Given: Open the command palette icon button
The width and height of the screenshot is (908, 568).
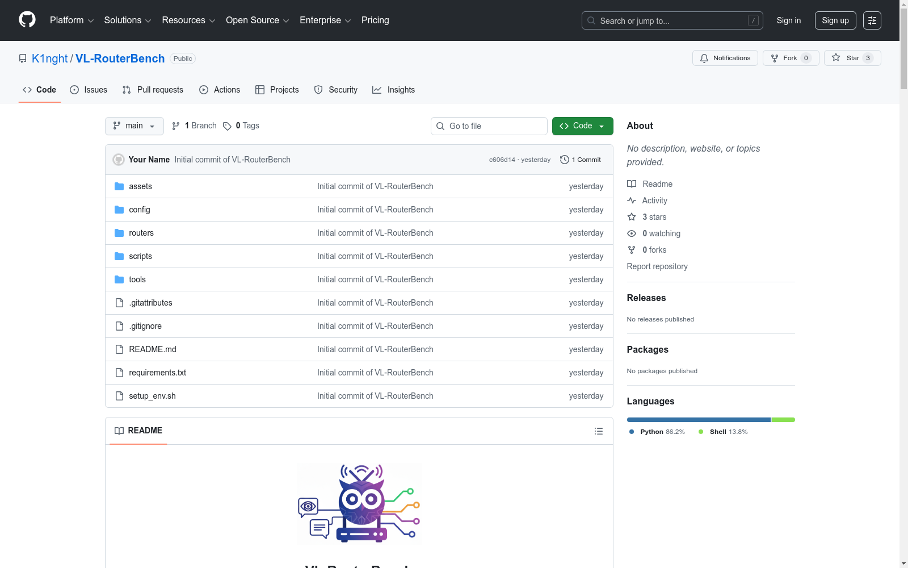Looking at the screenshot, I should click(872, 20).
